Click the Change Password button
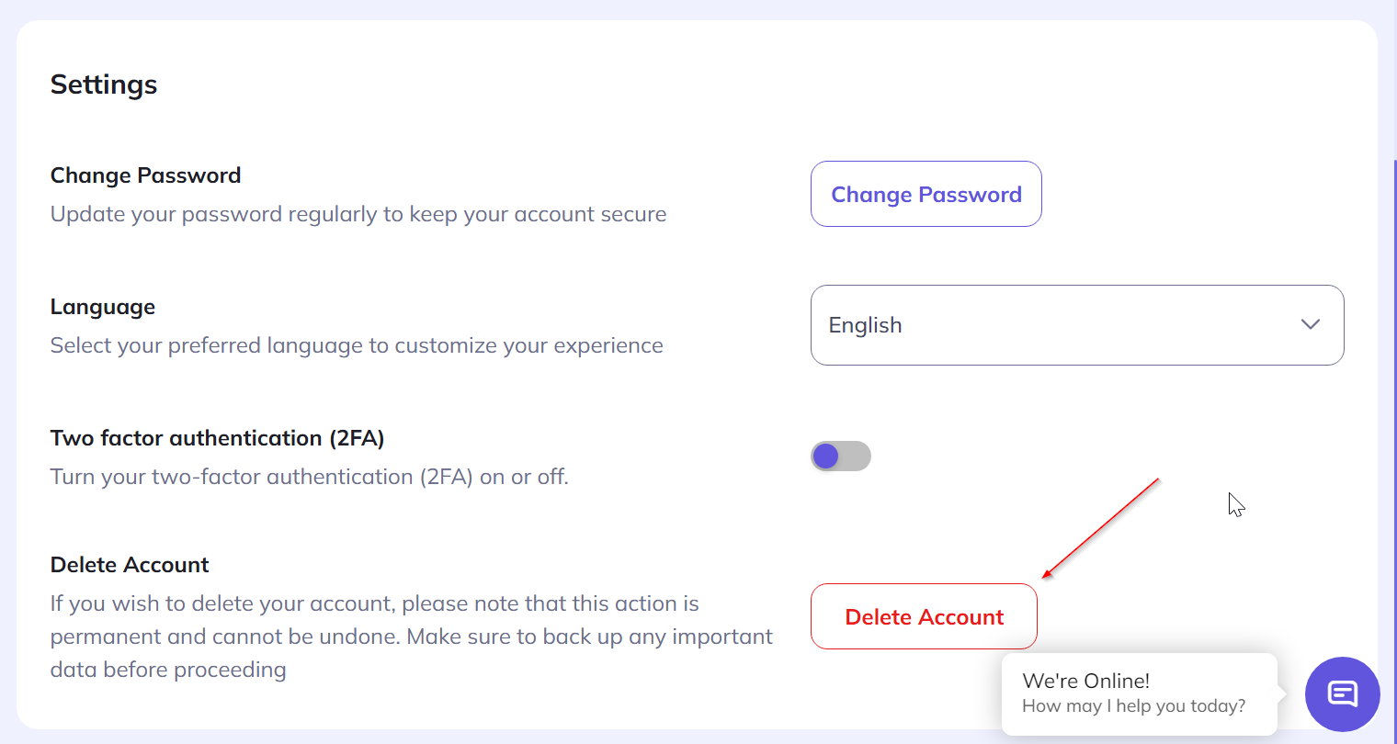Screen dimensions: 1397x744 coord(926,194)
